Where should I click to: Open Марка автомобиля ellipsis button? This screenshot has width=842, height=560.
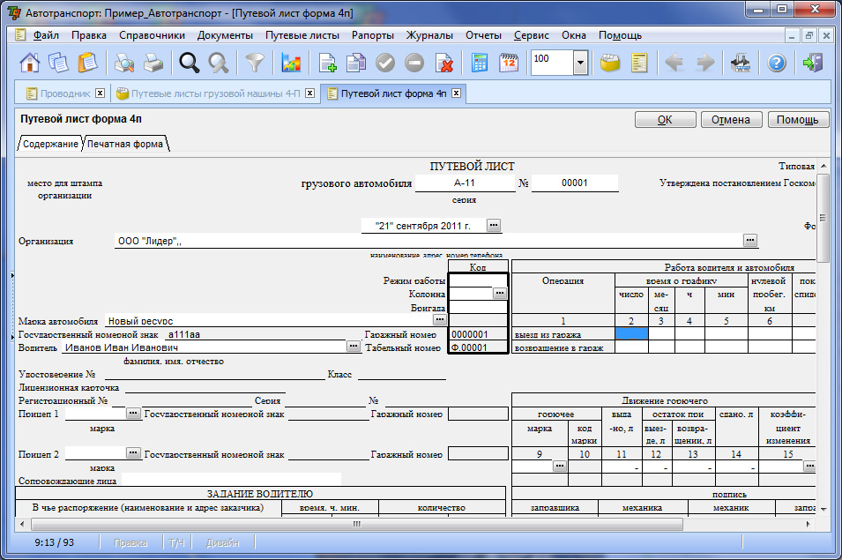pyautogui.click(x=440, y=319)
